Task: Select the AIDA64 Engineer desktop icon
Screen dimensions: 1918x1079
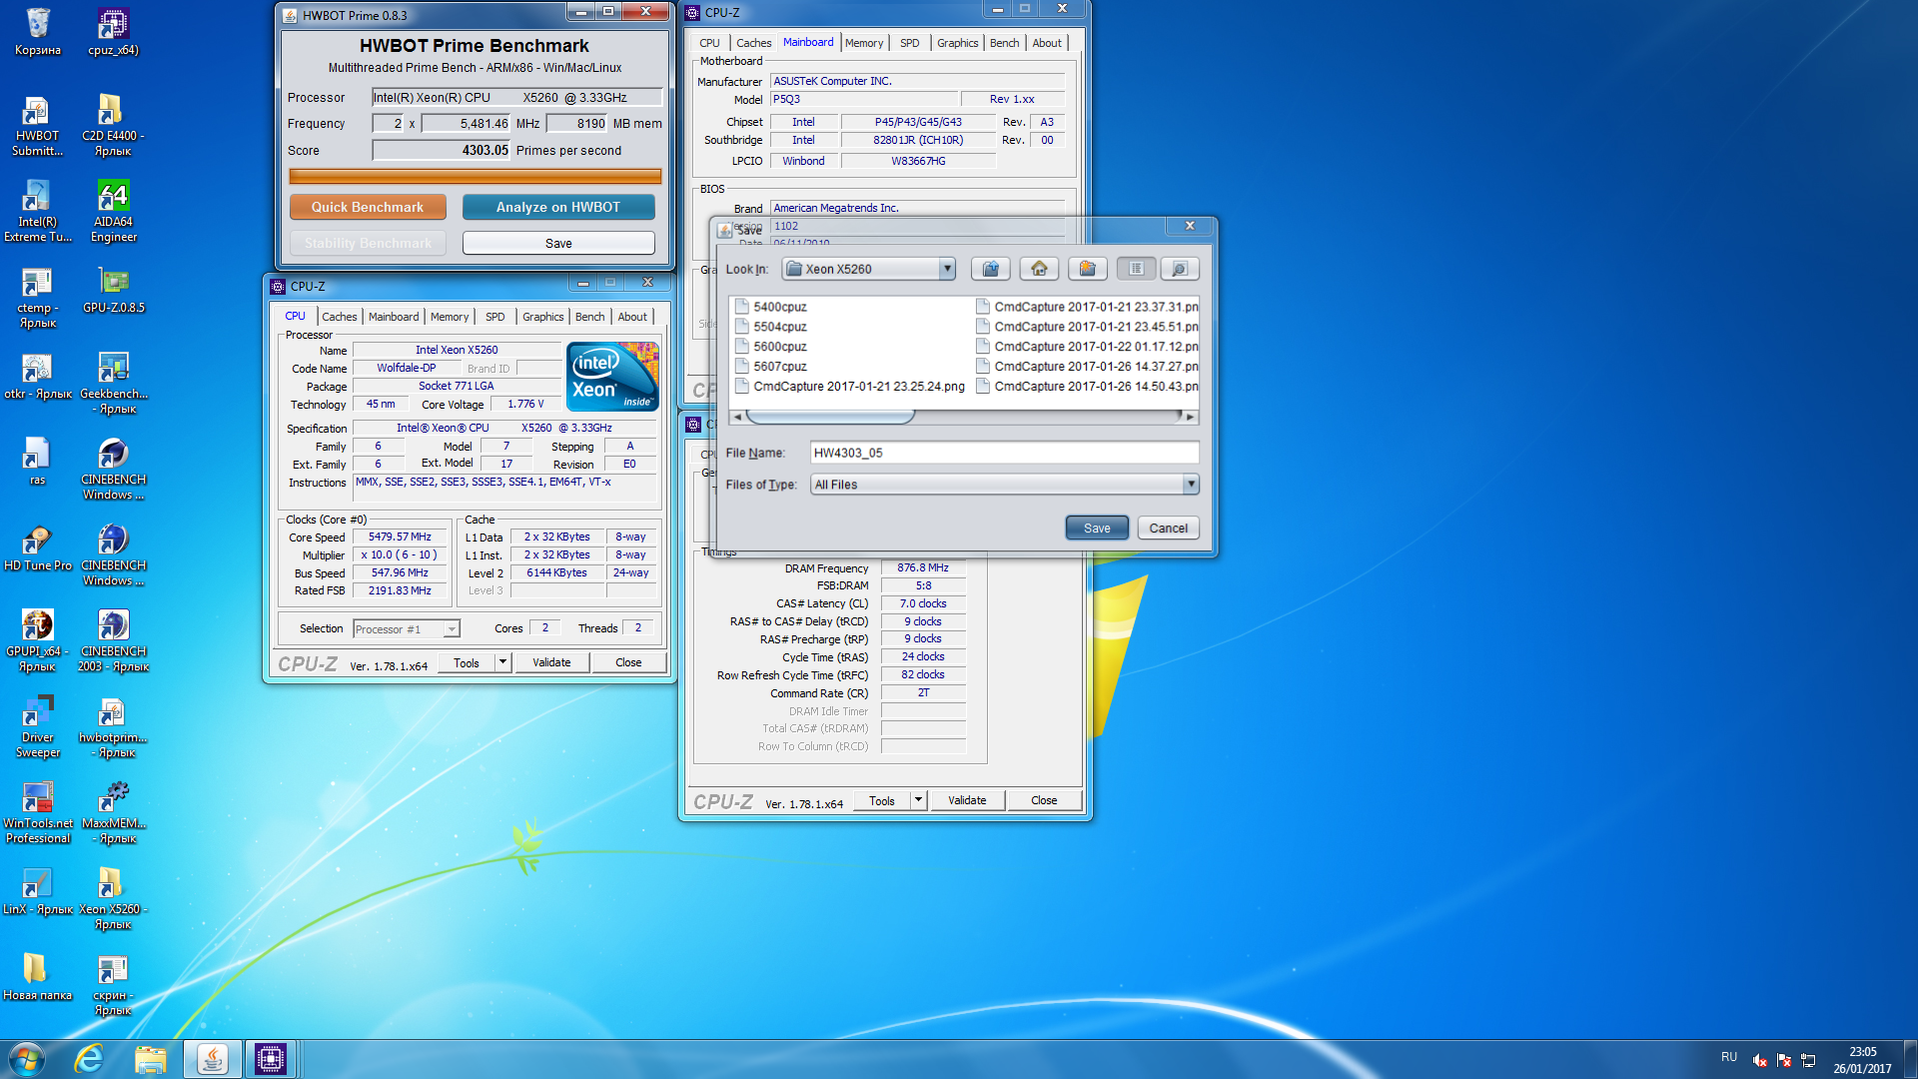Action: [113, 212]
